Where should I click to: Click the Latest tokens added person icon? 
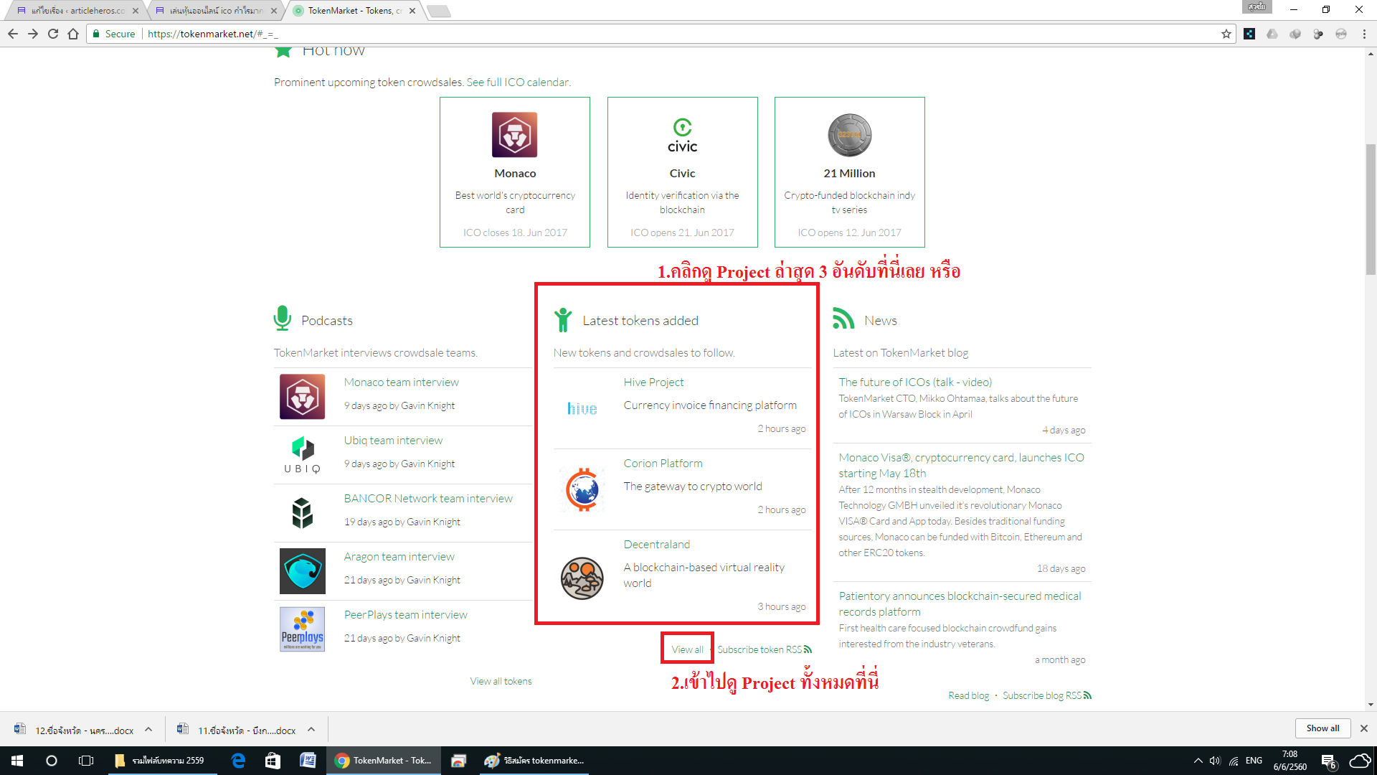coord(563,320)
